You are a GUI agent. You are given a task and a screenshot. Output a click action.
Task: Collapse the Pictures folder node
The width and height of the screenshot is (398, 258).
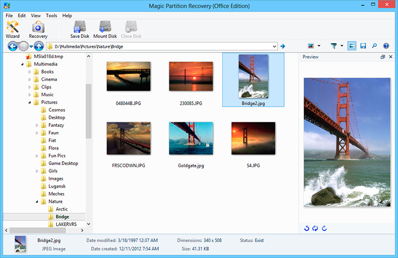tap(30, 103)
